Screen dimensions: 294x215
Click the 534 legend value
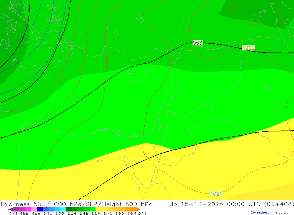click(x=72, y=214)
